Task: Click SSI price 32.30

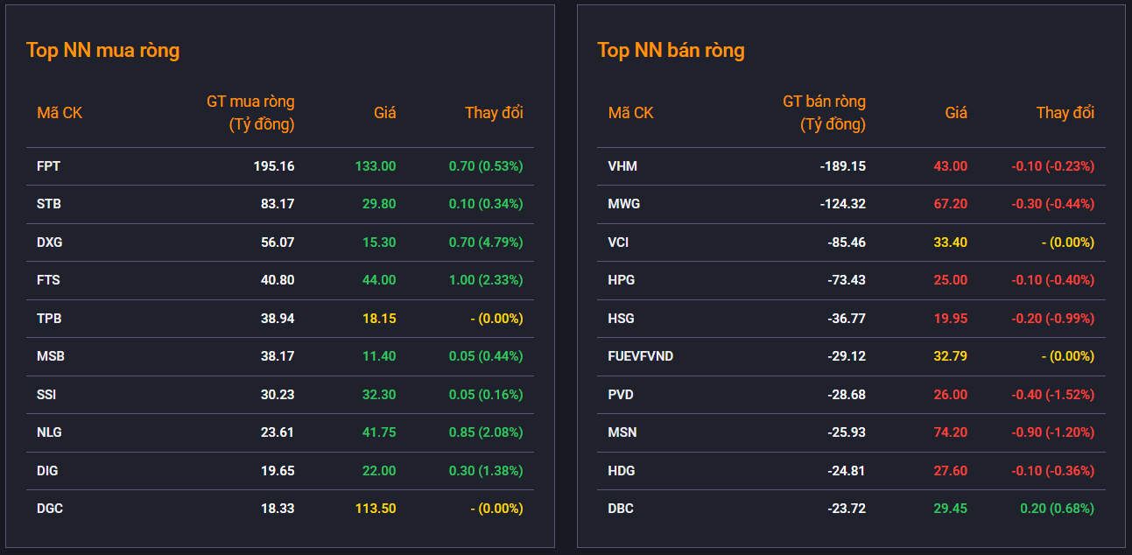Action: tap(379, 395)
